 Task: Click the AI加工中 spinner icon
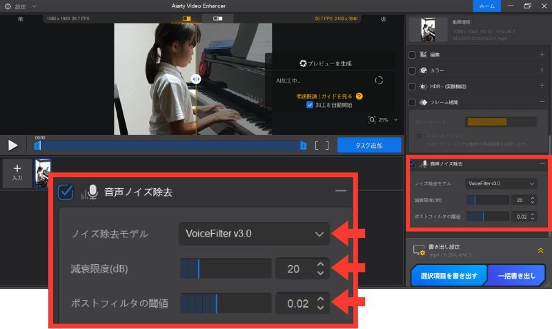point(379,81)
